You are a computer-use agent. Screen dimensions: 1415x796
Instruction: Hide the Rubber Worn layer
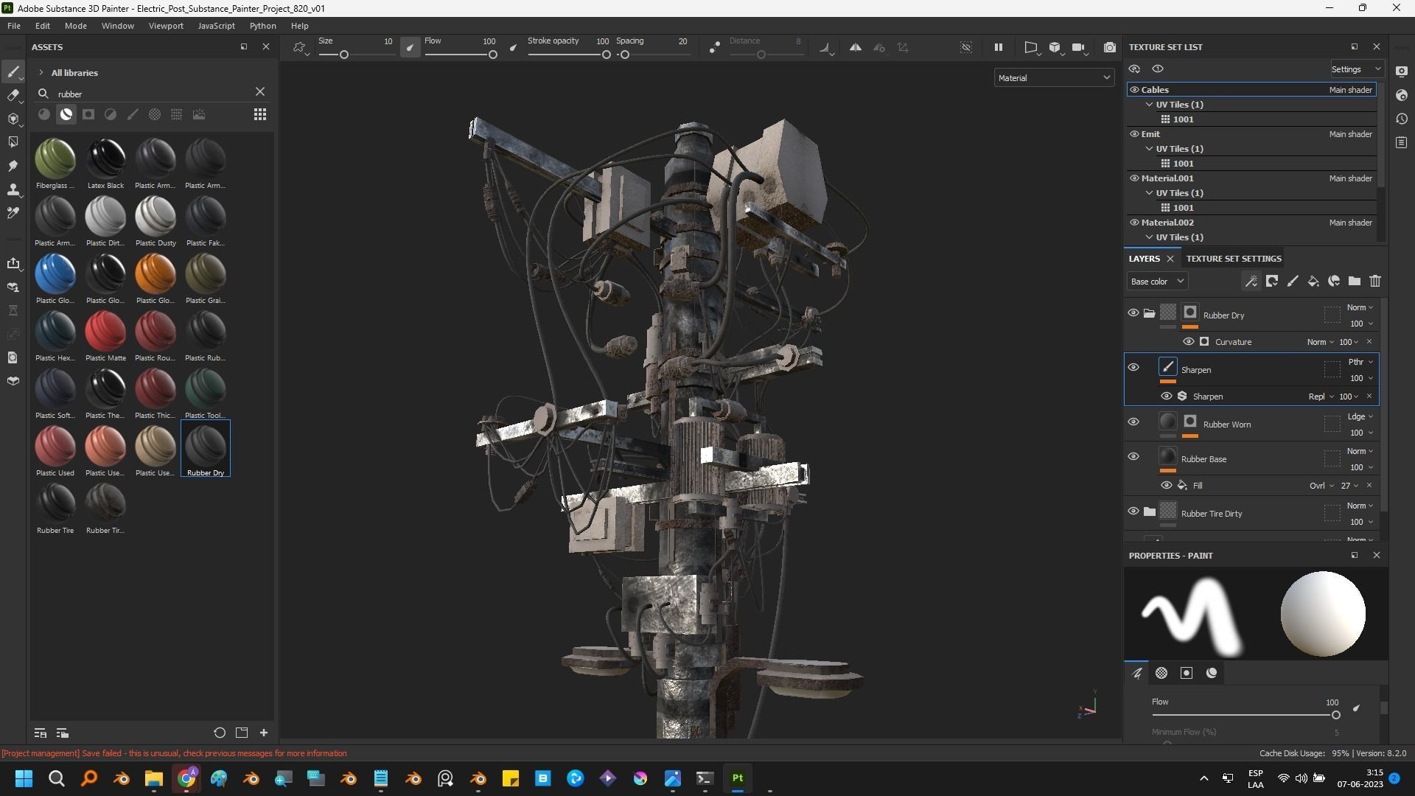point(1133,422)
